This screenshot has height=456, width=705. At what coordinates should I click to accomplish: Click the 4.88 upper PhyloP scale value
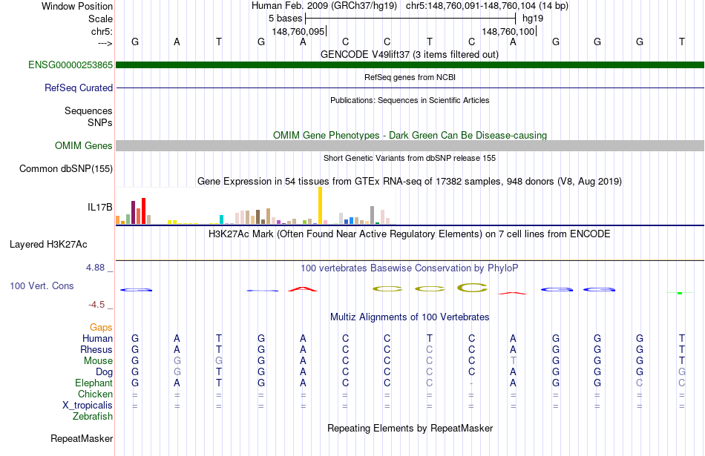95,268
